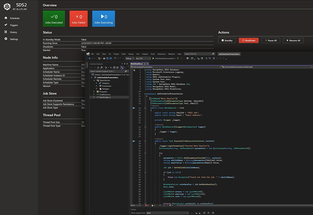Screen dimensions: 313x215
Task: Expand the Properties node
Action: [94, 91]
